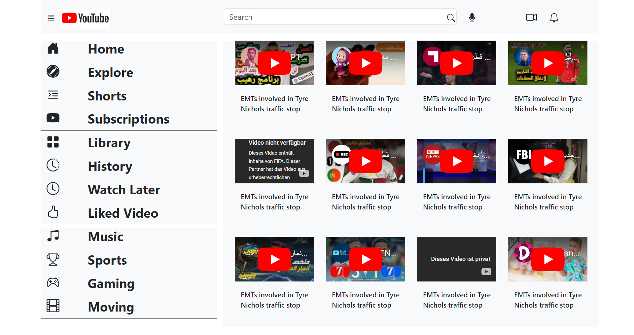The height and width of the screenshot is (335, 634).
Task: Click the Shorts icon
Action: point(53,95)
